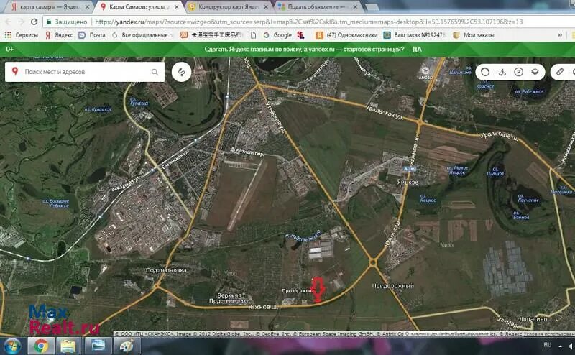The height and width of the screenshot is (355, 575).
Task: Open the Windows Start button
Action: pos(11,346)
